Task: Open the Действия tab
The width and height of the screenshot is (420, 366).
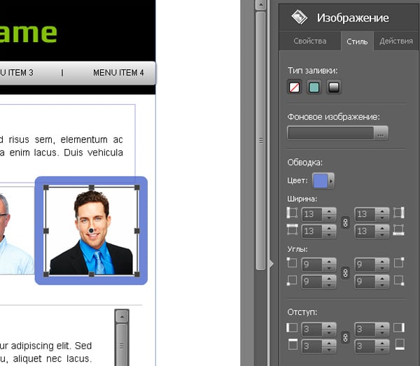Action: tap(395, 41)
